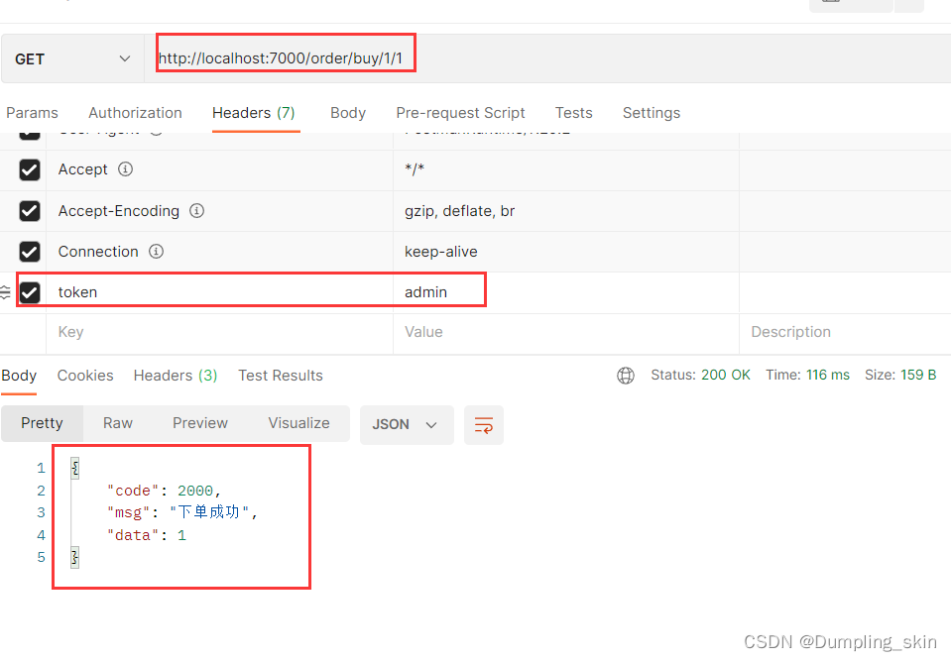Click the wrap-lines icon beside JSON dropdown
Screen dimensions: 951x661
point(483,423)
